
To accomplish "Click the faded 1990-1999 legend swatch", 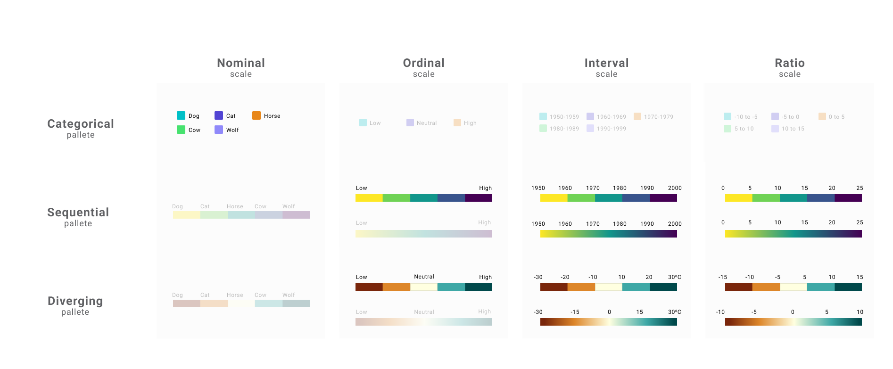I will 590,128.
